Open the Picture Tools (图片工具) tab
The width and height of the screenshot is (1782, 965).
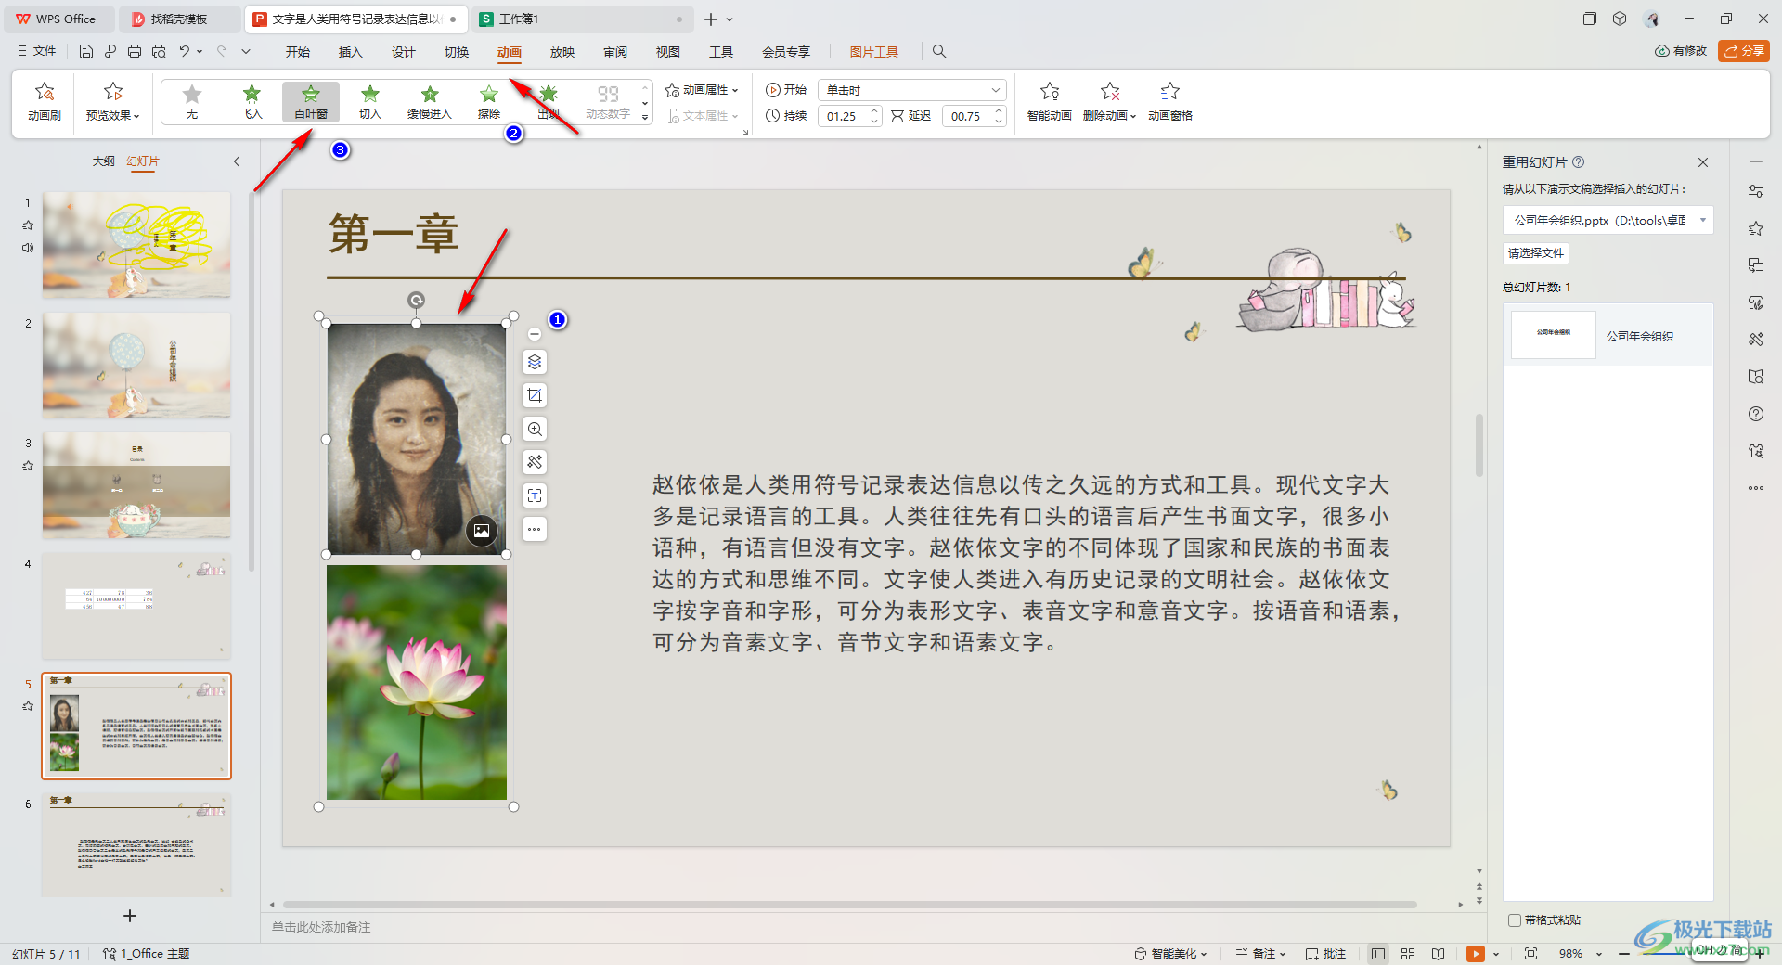click(x=874, y=52)
